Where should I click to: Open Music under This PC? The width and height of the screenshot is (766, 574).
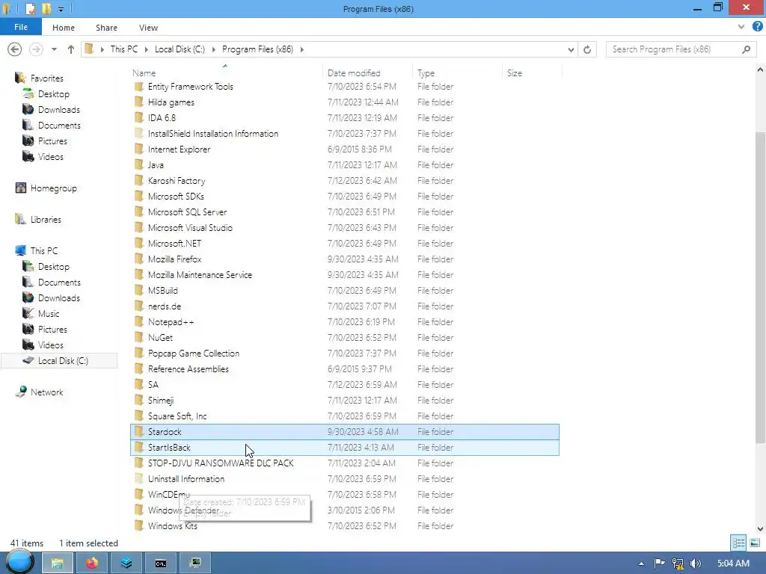tap(49, 314)
